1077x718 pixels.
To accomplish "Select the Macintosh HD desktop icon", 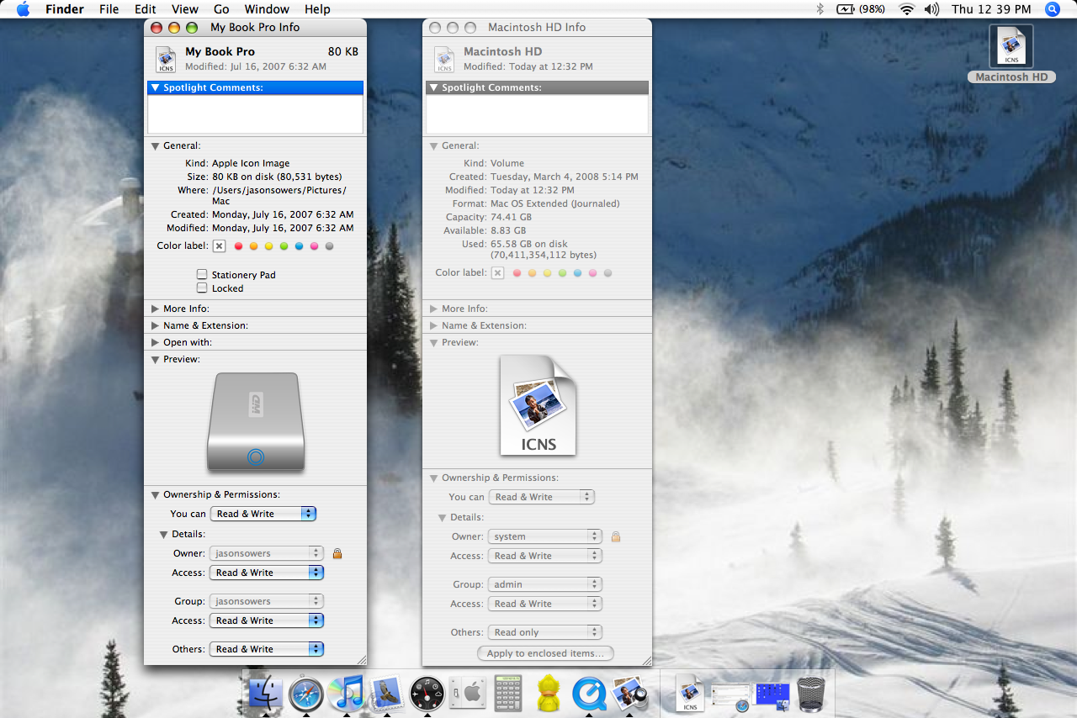I will point(1011,47).
